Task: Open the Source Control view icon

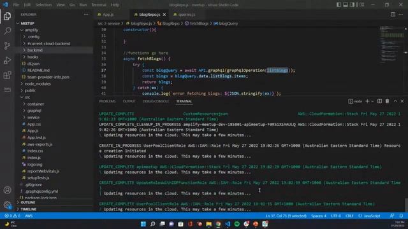Action: [x=7, y=46]
